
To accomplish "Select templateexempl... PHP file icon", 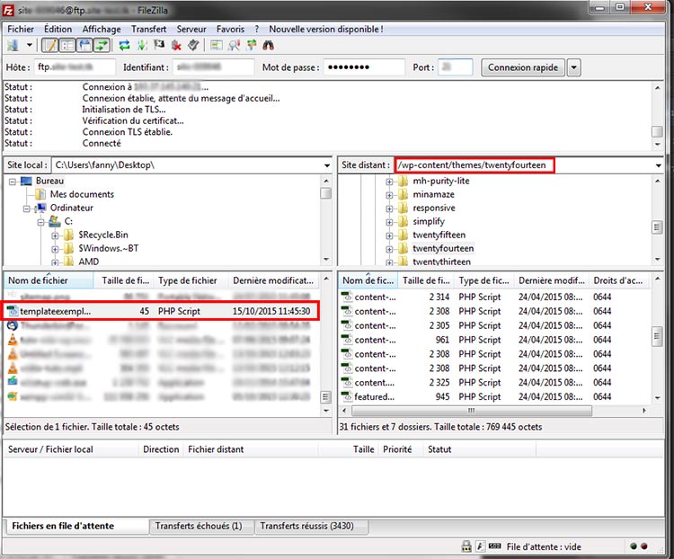I will click(13, 311).
